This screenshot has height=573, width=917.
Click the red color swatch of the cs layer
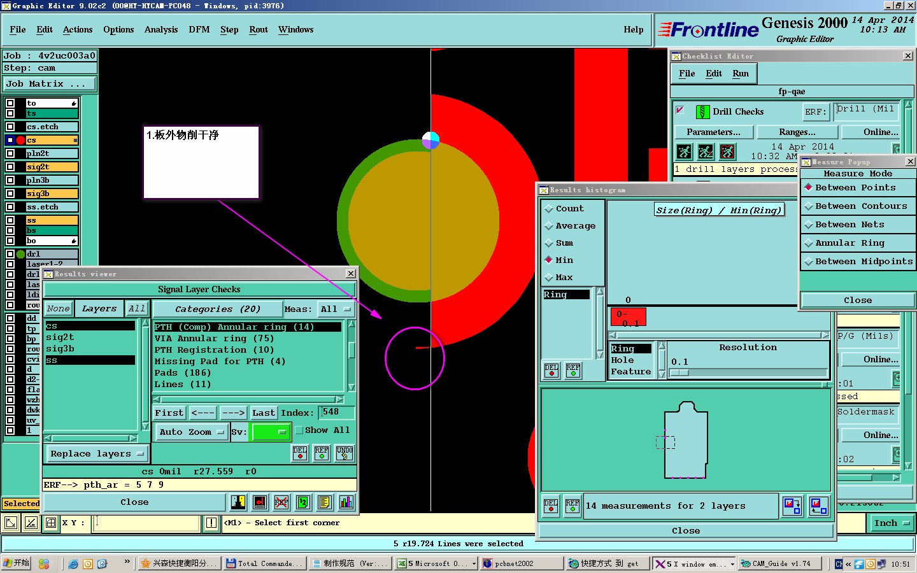pos(20,140)
